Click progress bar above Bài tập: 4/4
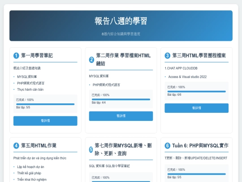 (x=121, y=99)
